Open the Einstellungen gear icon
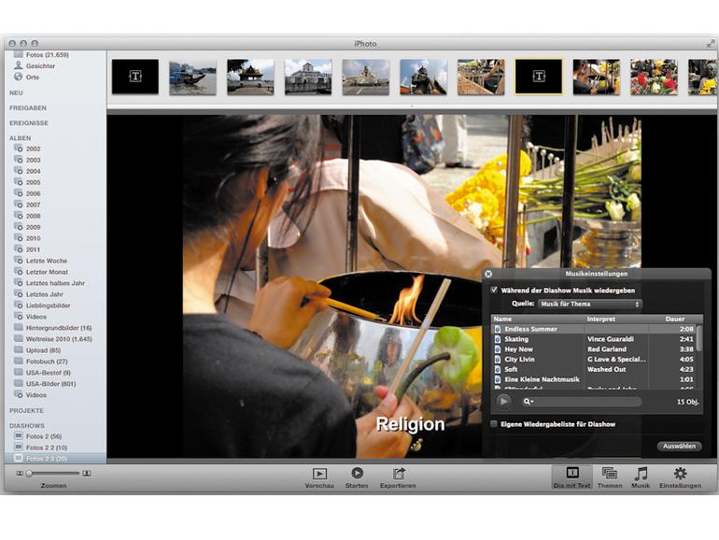Image resolution: width=719 pixels, height=540 pixels. pyautogui.click(x=680, y=473)
